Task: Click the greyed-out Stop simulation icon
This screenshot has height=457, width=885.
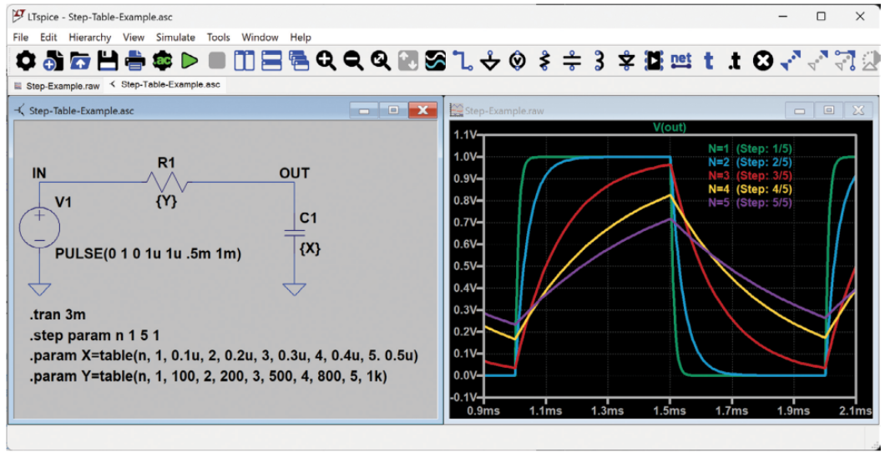Action: pyautogui.click(x=217, y=60)
